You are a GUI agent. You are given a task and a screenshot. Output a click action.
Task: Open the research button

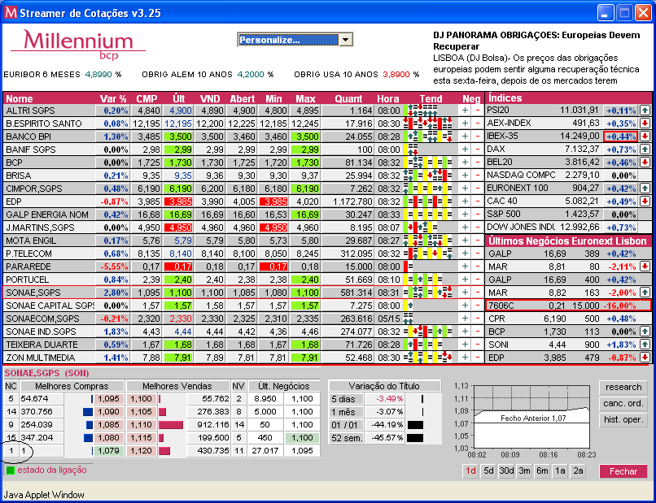[623, 388]
